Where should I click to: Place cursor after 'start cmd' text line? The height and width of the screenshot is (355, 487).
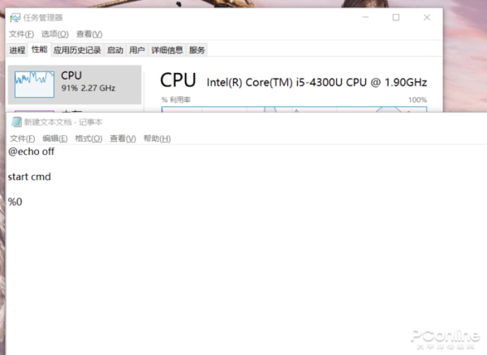(52, 177)
